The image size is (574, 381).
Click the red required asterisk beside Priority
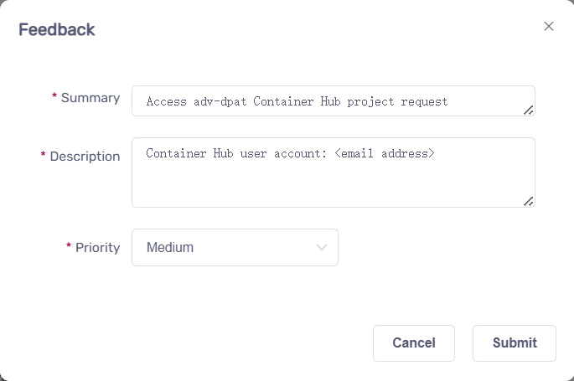point(69,248)
